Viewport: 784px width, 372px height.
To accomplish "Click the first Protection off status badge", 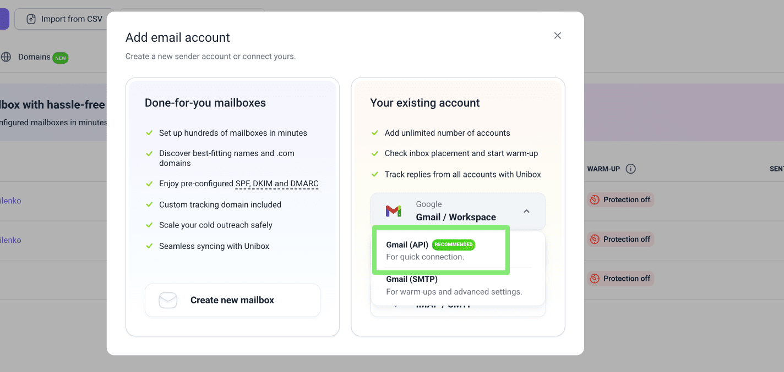I will (x=620, y=200).
